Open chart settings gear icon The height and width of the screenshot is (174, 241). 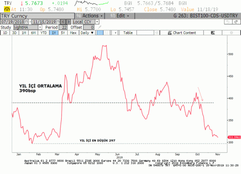(x=231, y=33)
